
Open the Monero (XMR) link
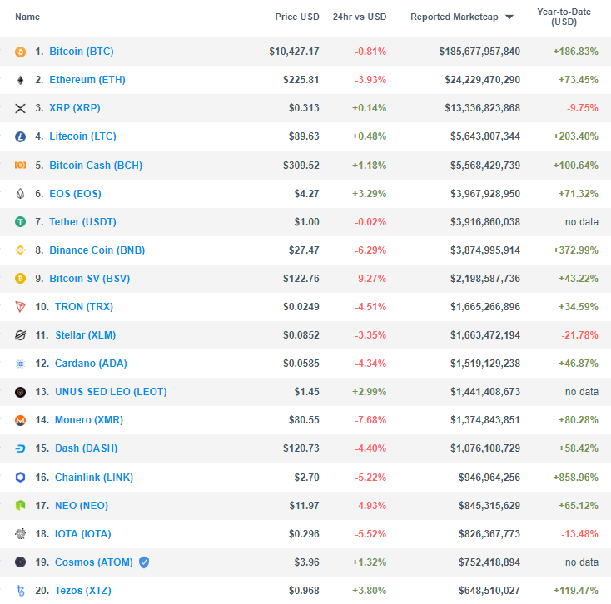pos(89,420)
